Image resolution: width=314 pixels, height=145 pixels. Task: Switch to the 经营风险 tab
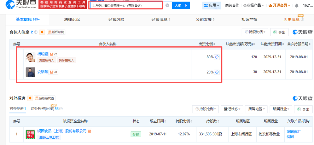(x=116, y=19)
